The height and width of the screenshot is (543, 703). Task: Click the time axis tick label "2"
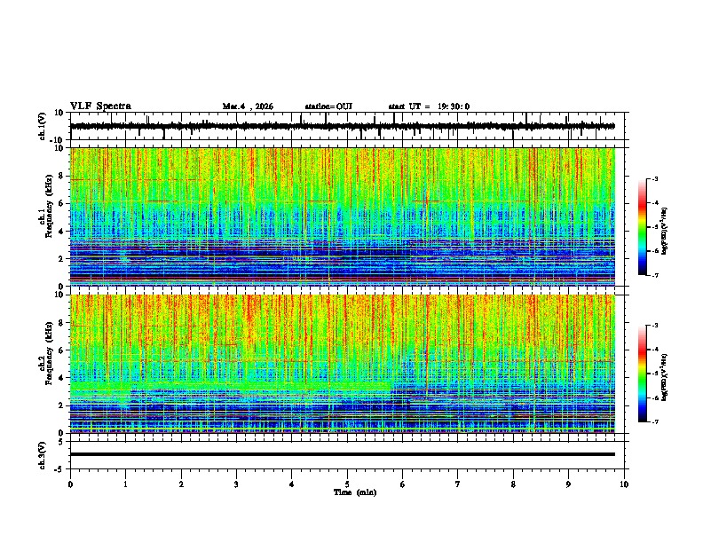coord(181,484)
